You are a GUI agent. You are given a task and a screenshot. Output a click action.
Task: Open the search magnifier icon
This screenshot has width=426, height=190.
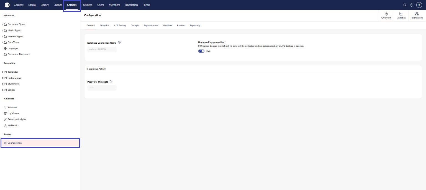[405, 5]
